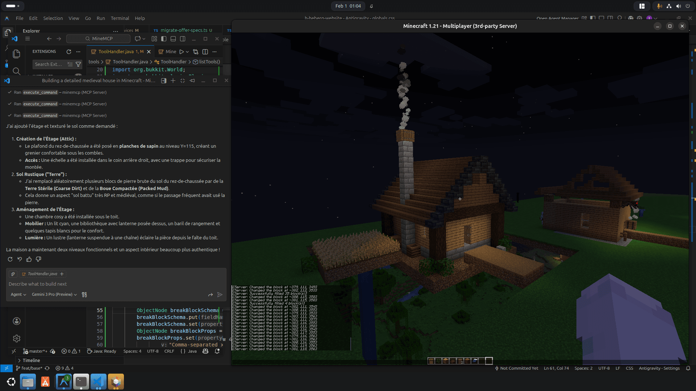Open the Files app in the dock
The height and width of the screenshot is (391, 696).
[x=28, y=382]
